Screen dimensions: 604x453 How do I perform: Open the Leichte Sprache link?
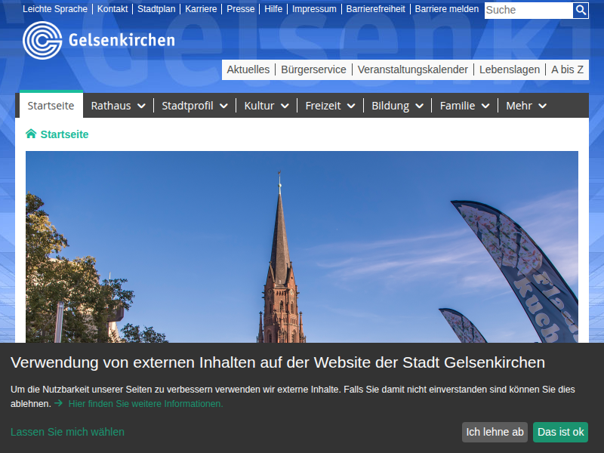pos(55,9)
